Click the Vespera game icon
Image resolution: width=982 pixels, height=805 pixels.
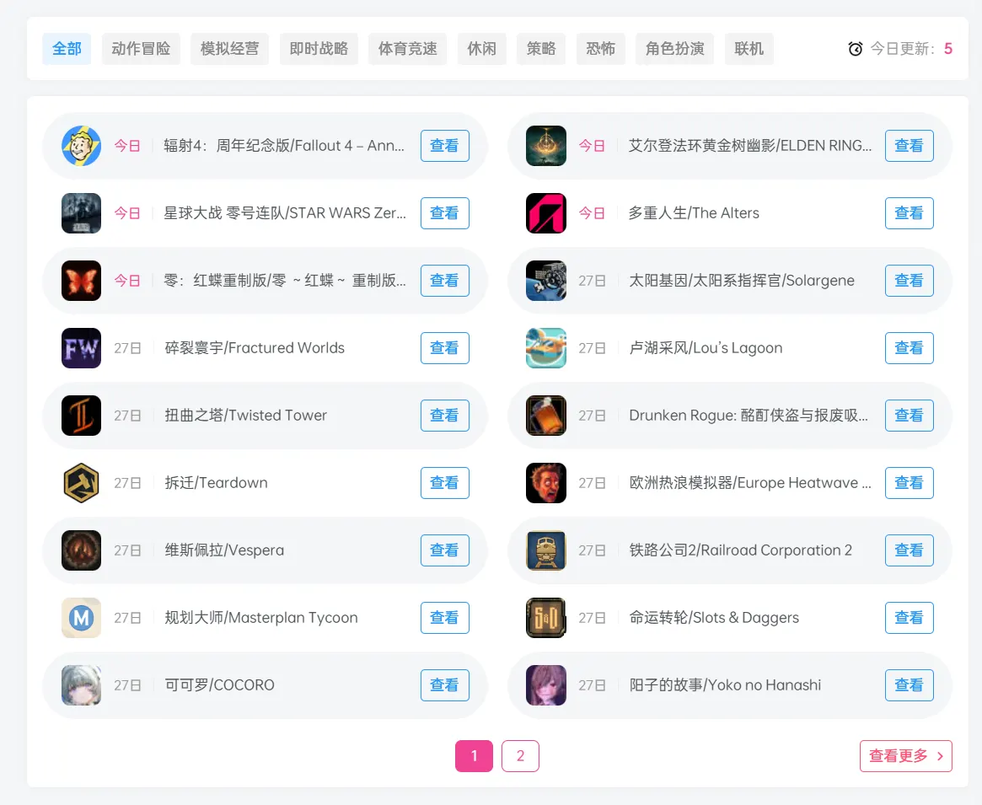pyautogui.click(x=82, y=550)
